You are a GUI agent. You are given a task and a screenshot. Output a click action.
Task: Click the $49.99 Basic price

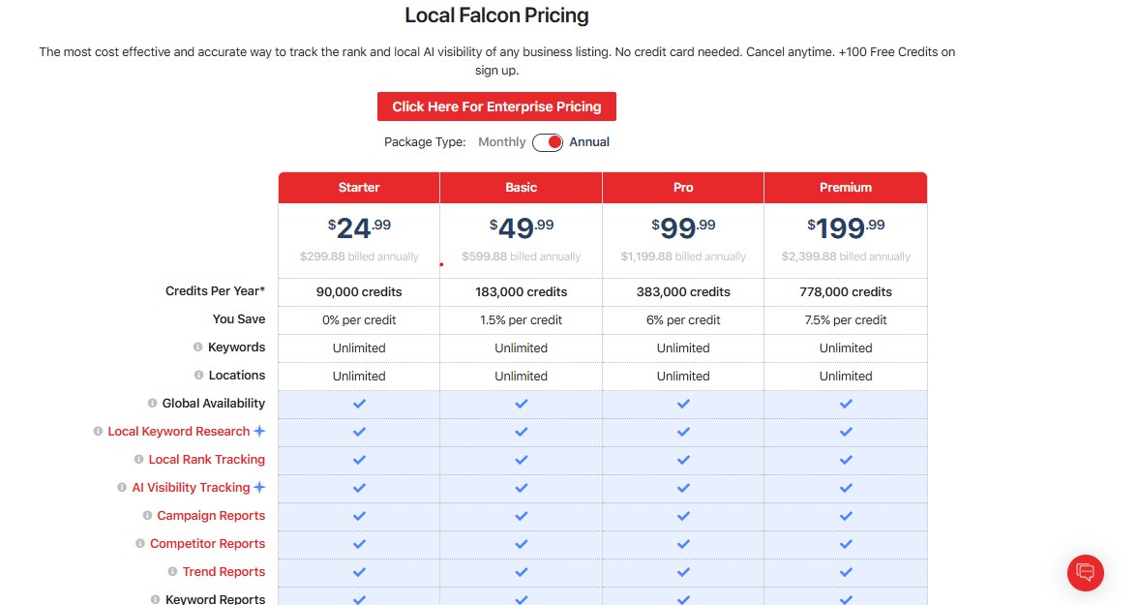pyautogui.click(x=522, y=227)
